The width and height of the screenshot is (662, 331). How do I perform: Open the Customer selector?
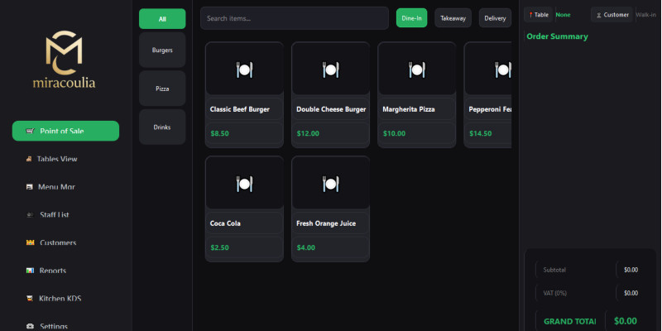(x=612, y=15)
